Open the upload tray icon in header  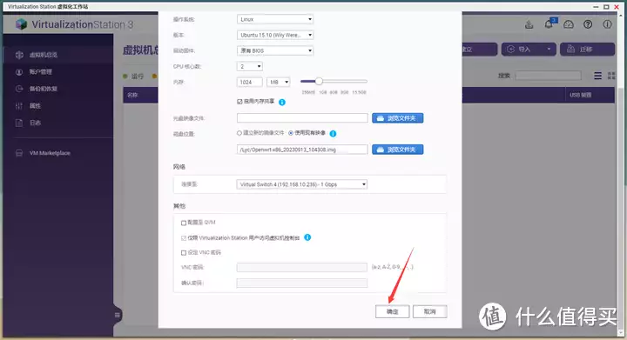tap(529, 24)
